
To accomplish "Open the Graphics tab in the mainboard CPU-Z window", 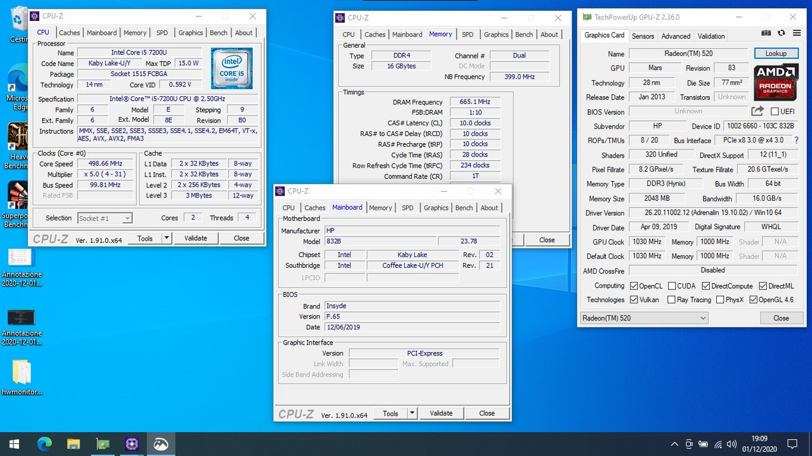I will pyautogui.click(x=436, y=208).
